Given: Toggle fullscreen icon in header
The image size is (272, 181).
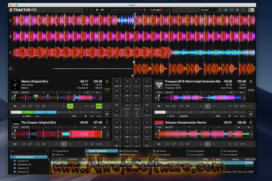Looking at the screenshot, I should click(x=243, y=10).
